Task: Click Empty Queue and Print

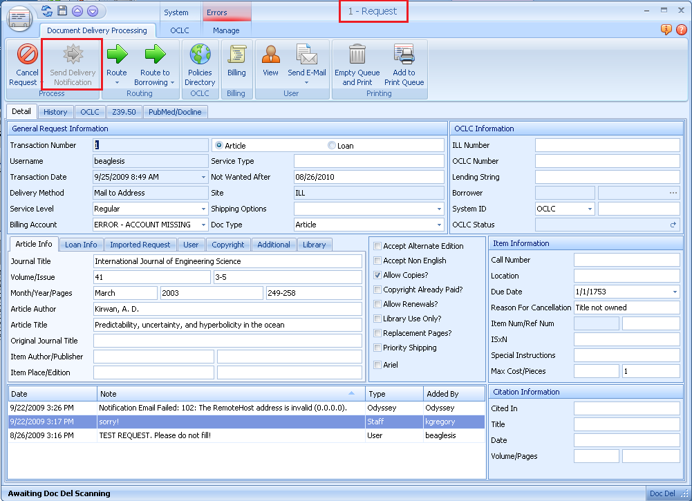Action: [357, 55]
